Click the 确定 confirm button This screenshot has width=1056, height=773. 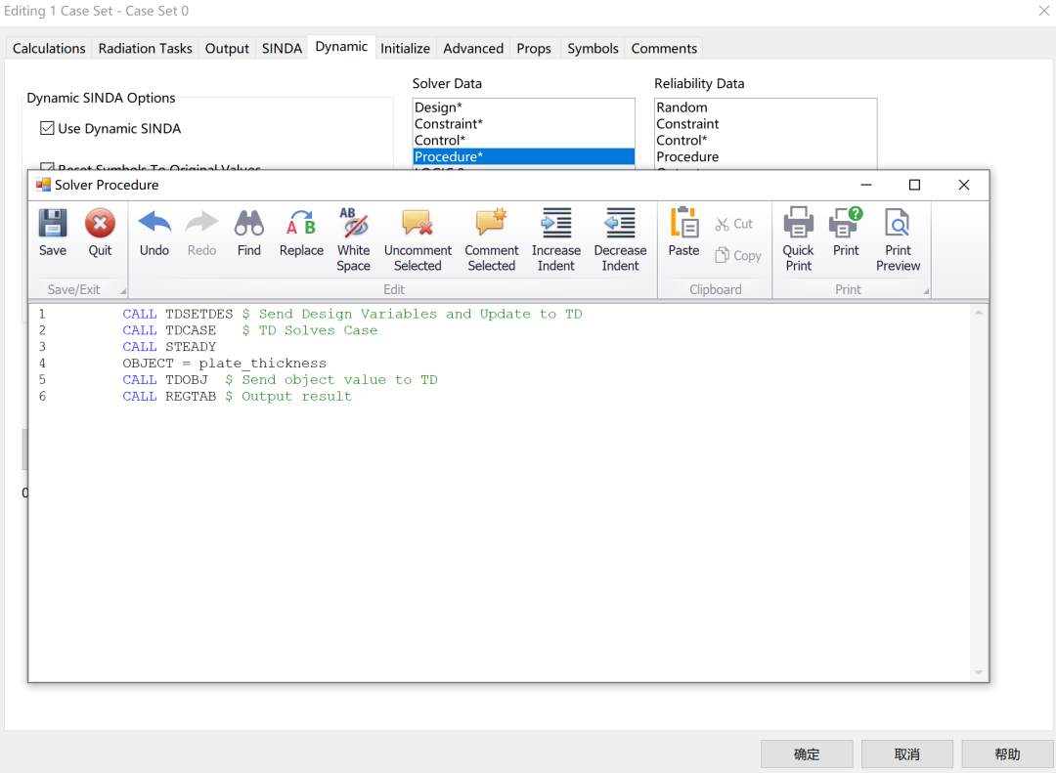807,754
